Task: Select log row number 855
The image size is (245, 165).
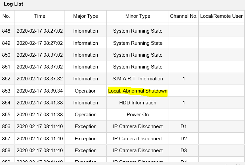Action: (x=6, y=115)
